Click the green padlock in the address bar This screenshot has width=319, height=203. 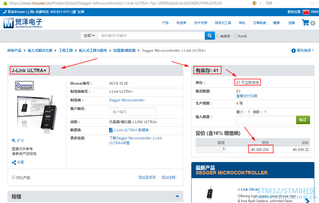pyautogui.click(x=5, y=3)
